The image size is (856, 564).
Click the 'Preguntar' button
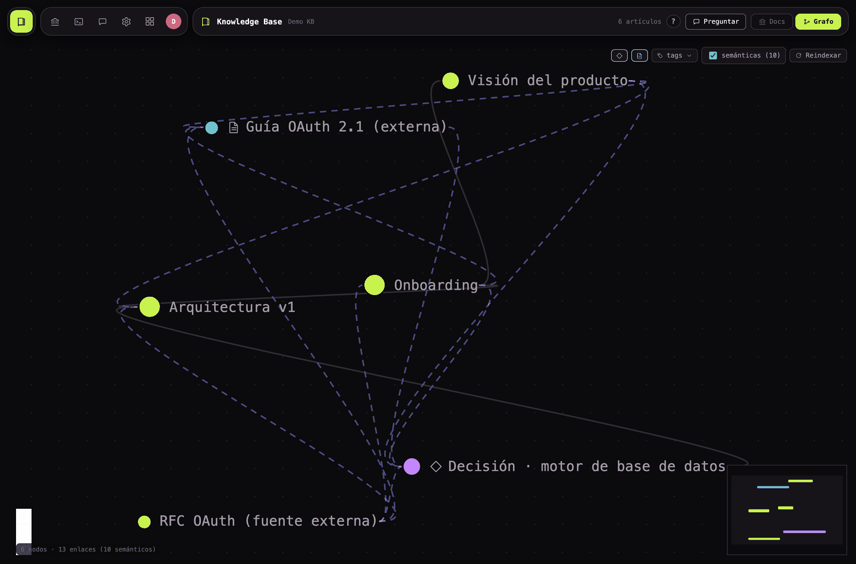[716, 21]
